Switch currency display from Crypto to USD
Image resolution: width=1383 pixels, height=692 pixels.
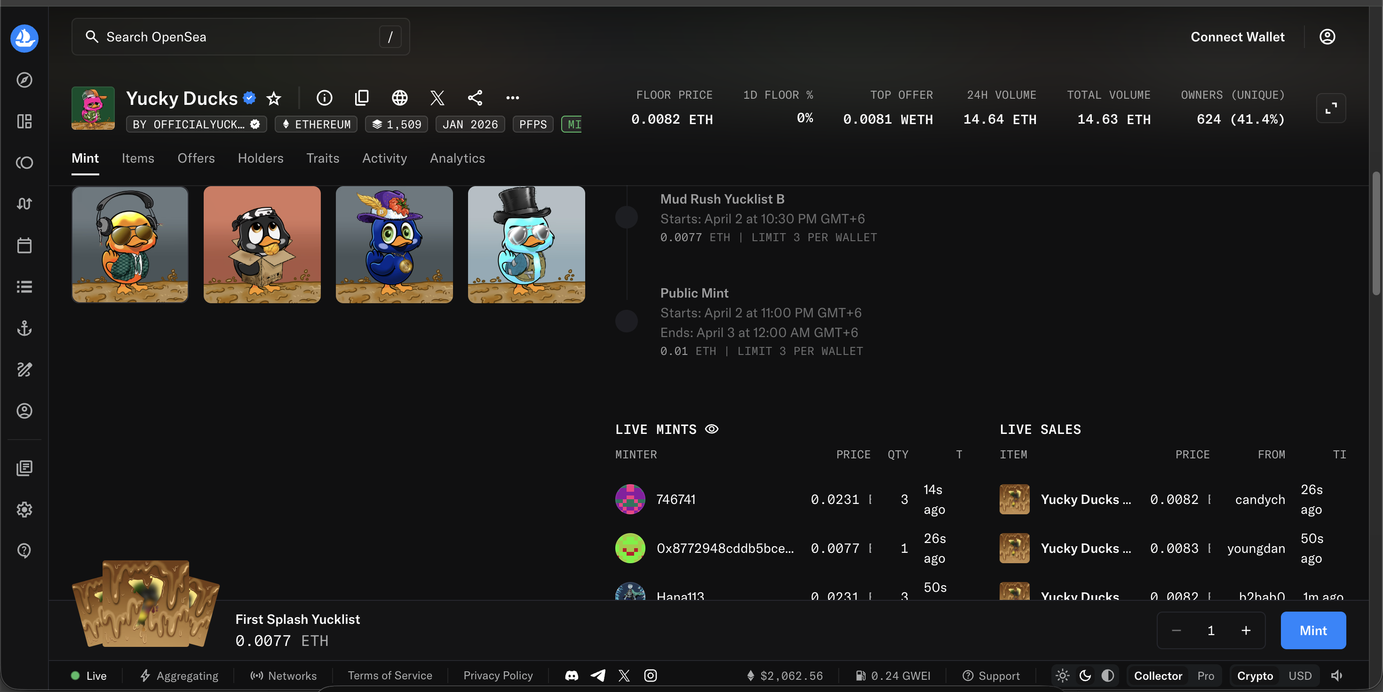point(1300,676)
